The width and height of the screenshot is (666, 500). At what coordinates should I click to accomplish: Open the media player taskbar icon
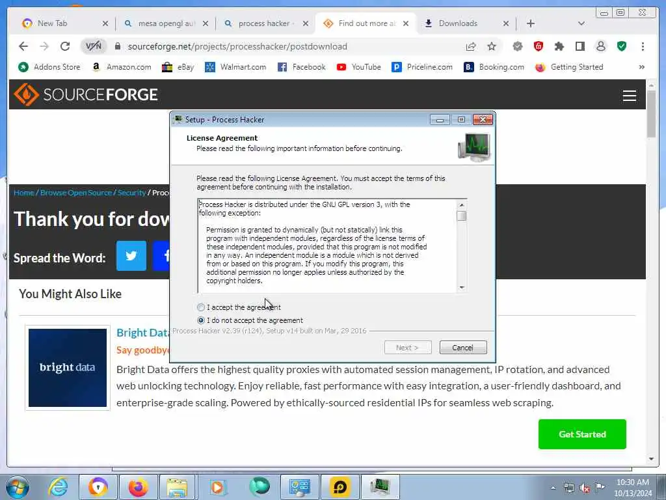217,487
